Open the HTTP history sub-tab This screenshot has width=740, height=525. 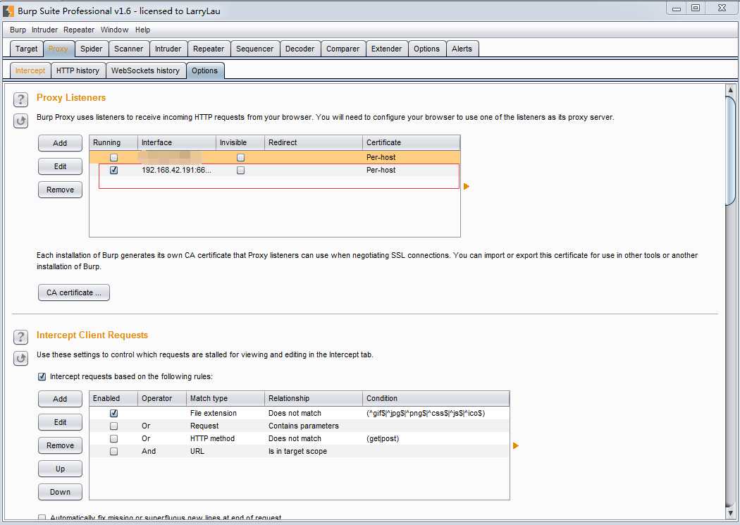tap(78, 70)
